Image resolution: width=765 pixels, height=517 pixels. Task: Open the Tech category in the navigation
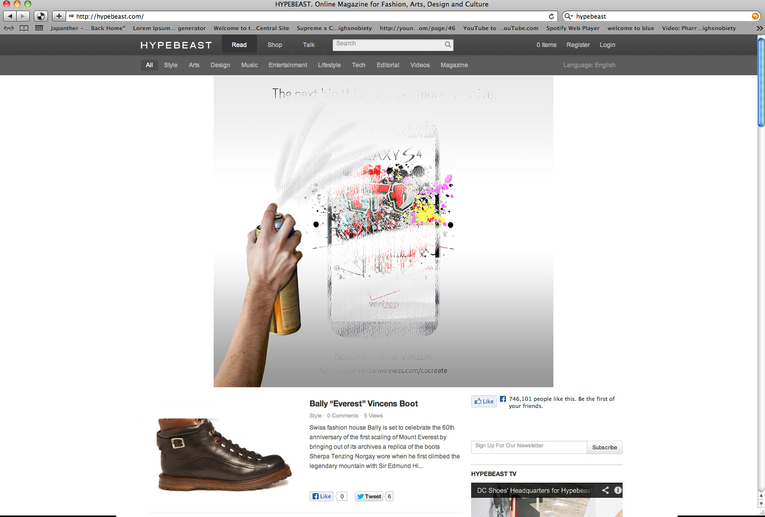359,65
